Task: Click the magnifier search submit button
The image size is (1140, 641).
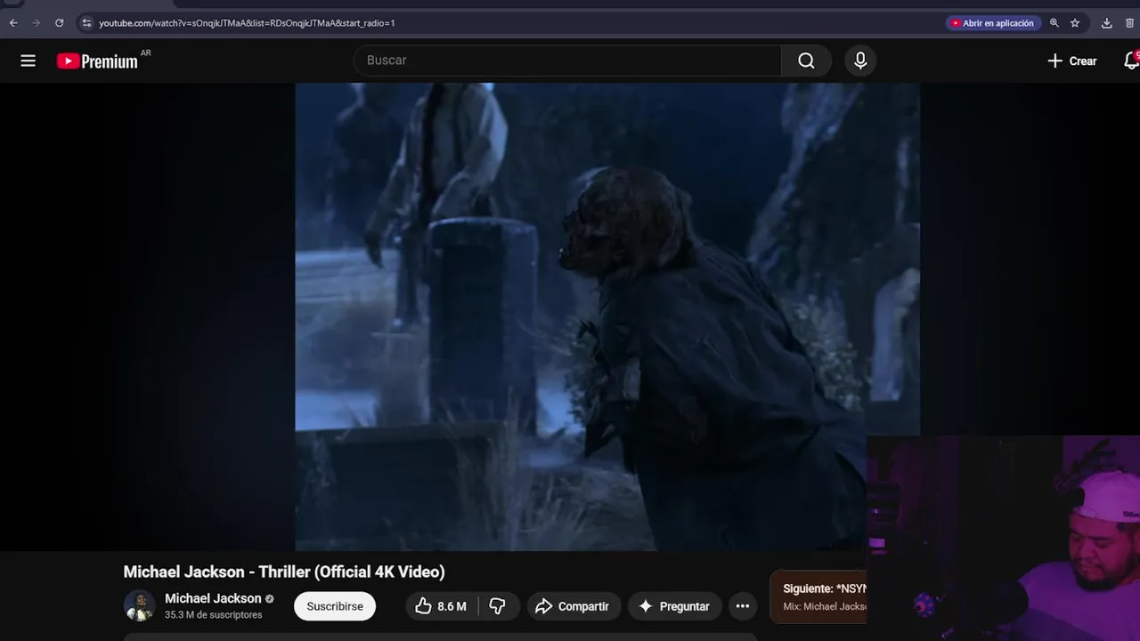Action: tap(806, 60)
